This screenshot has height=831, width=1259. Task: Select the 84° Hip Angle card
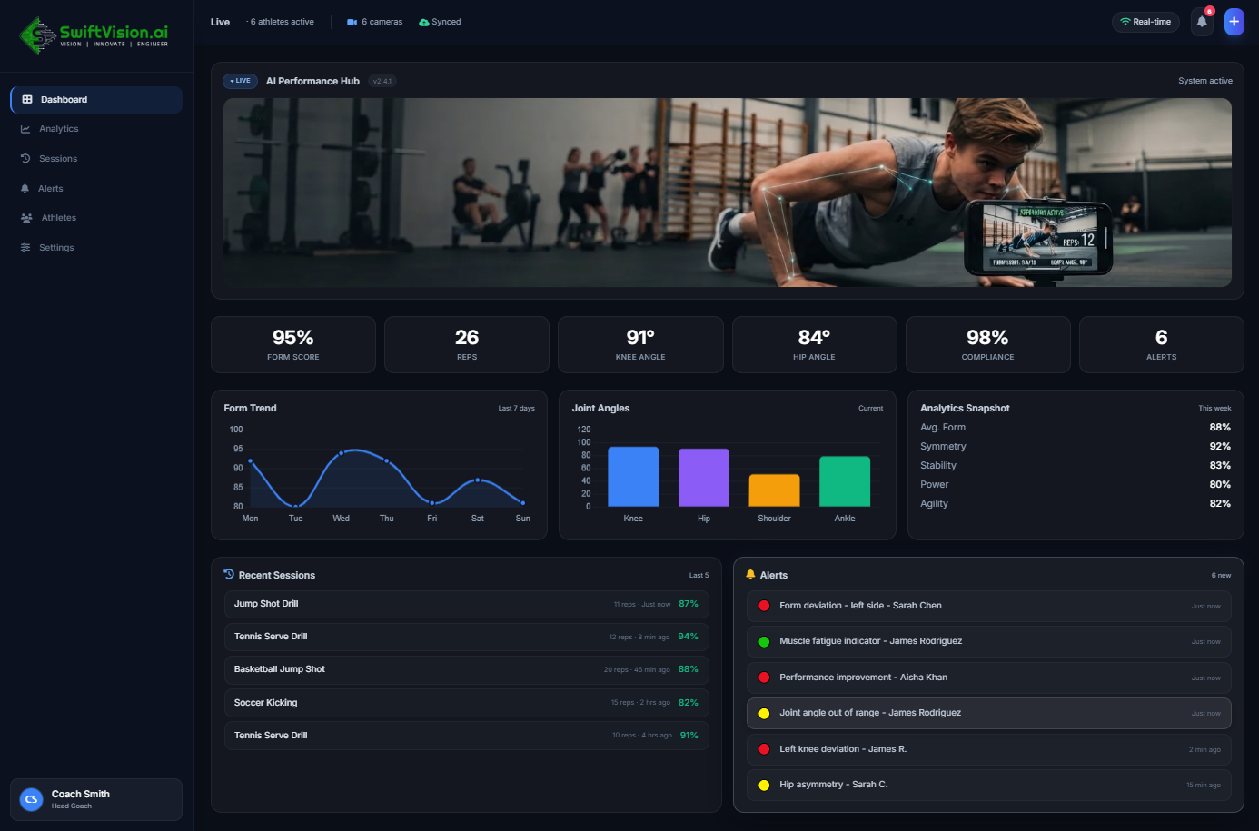(814, 345)
